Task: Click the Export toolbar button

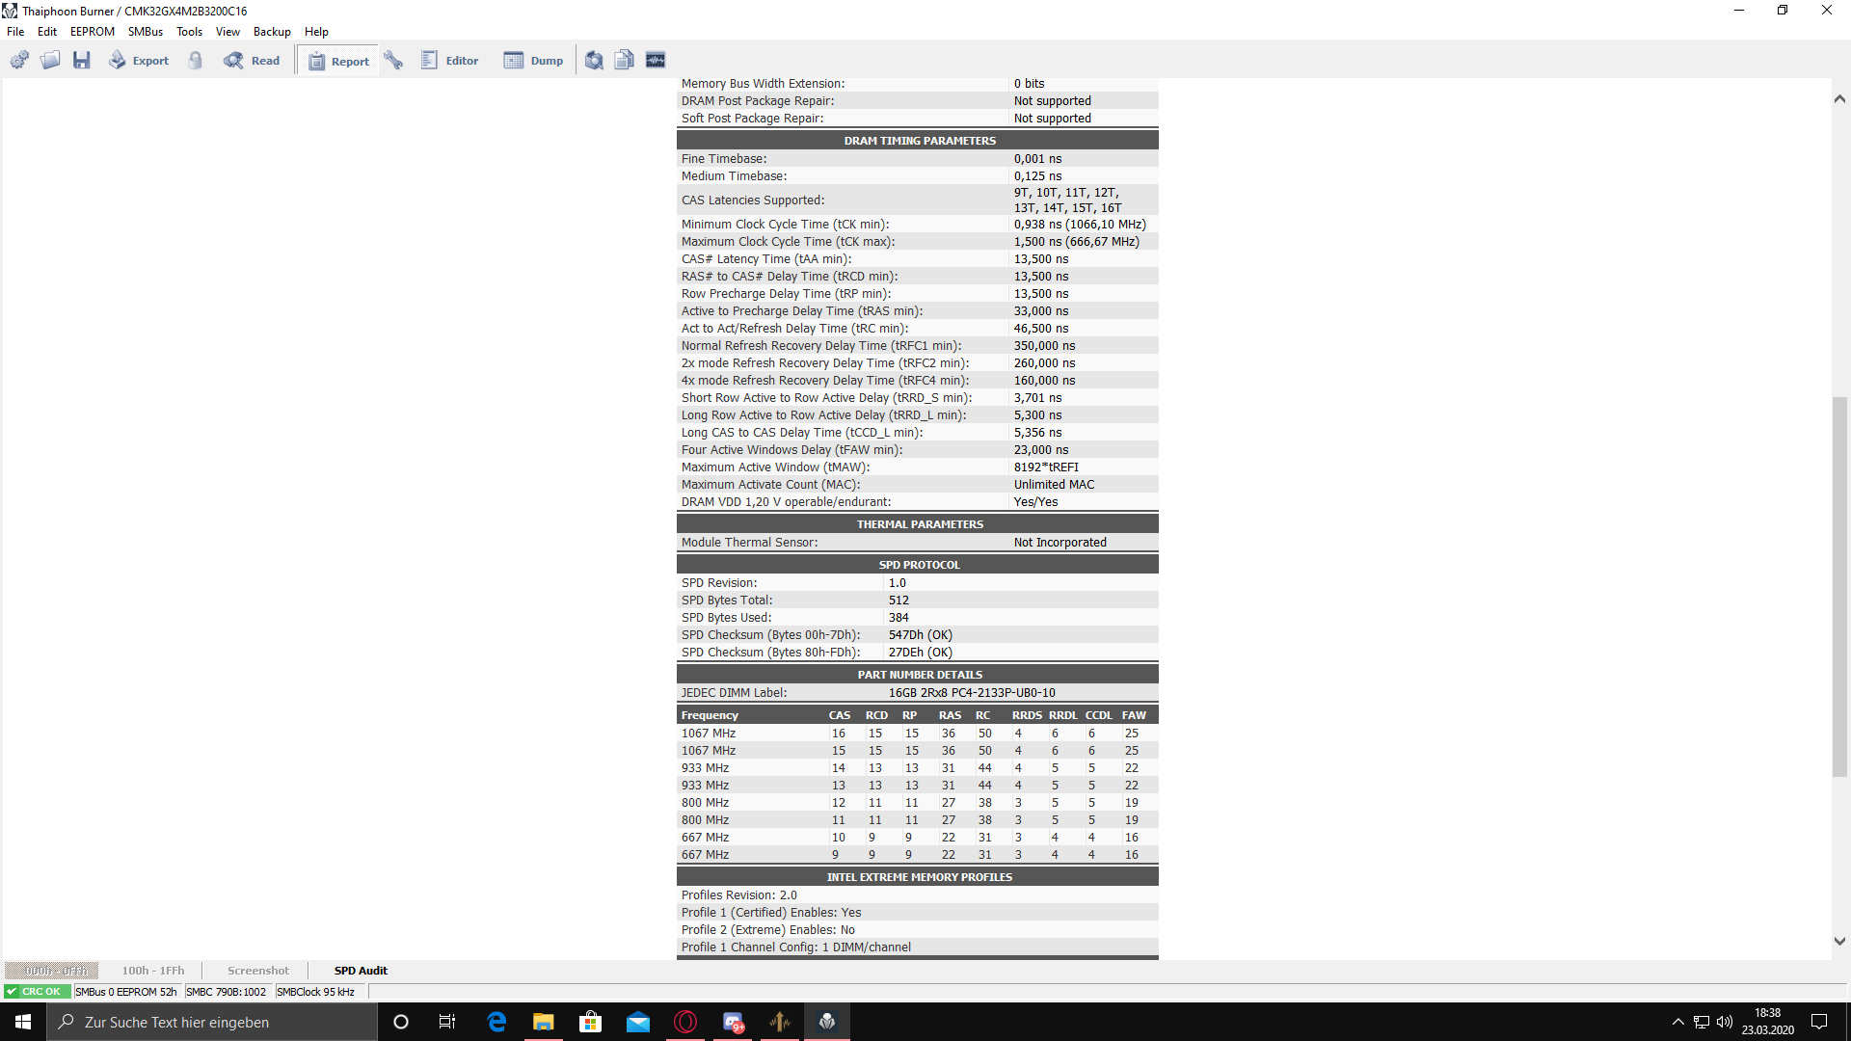Action: coord(139,61)
